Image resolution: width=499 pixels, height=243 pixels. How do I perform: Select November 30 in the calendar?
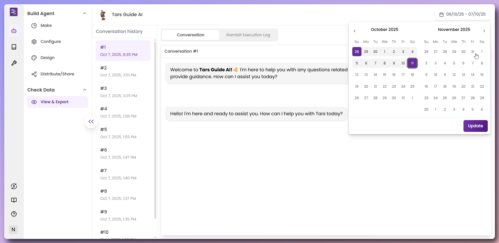pos(426,109)
